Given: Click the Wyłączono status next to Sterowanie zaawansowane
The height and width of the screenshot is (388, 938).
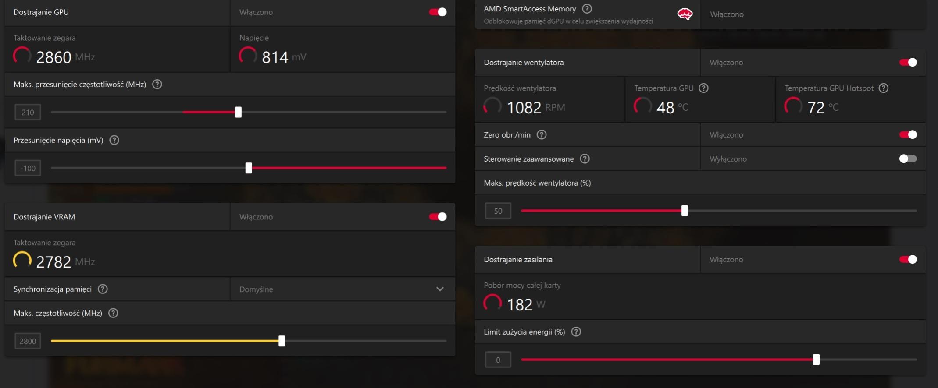Looking at the screenshot, I should 728,159.
